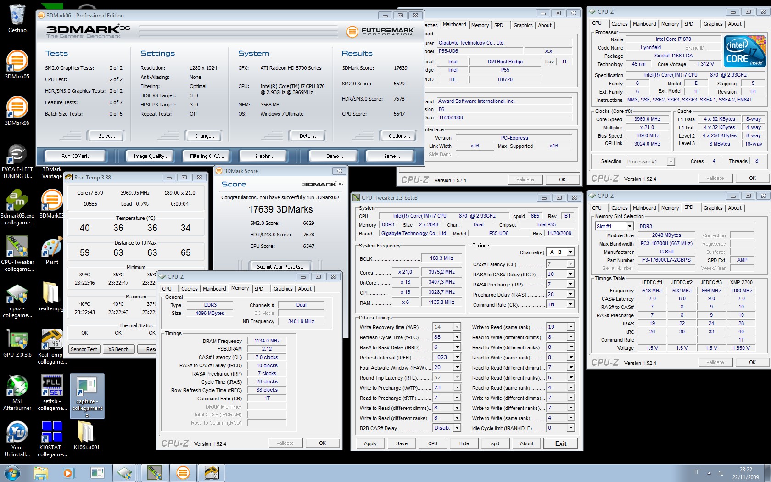The width and height of the screenshot is (771, 482).
Task: Open the B2B CAS# Delay dropdown
Action: 457,428
